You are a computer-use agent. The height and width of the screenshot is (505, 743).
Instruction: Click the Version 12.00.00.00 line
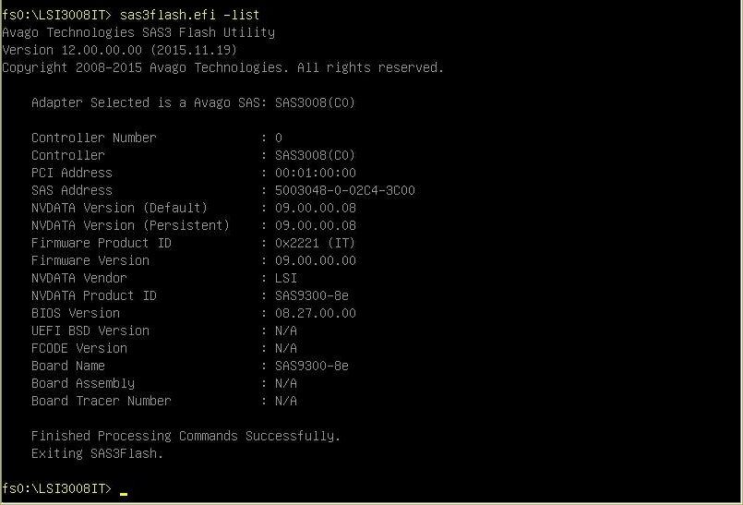click(x=120, y=51)
